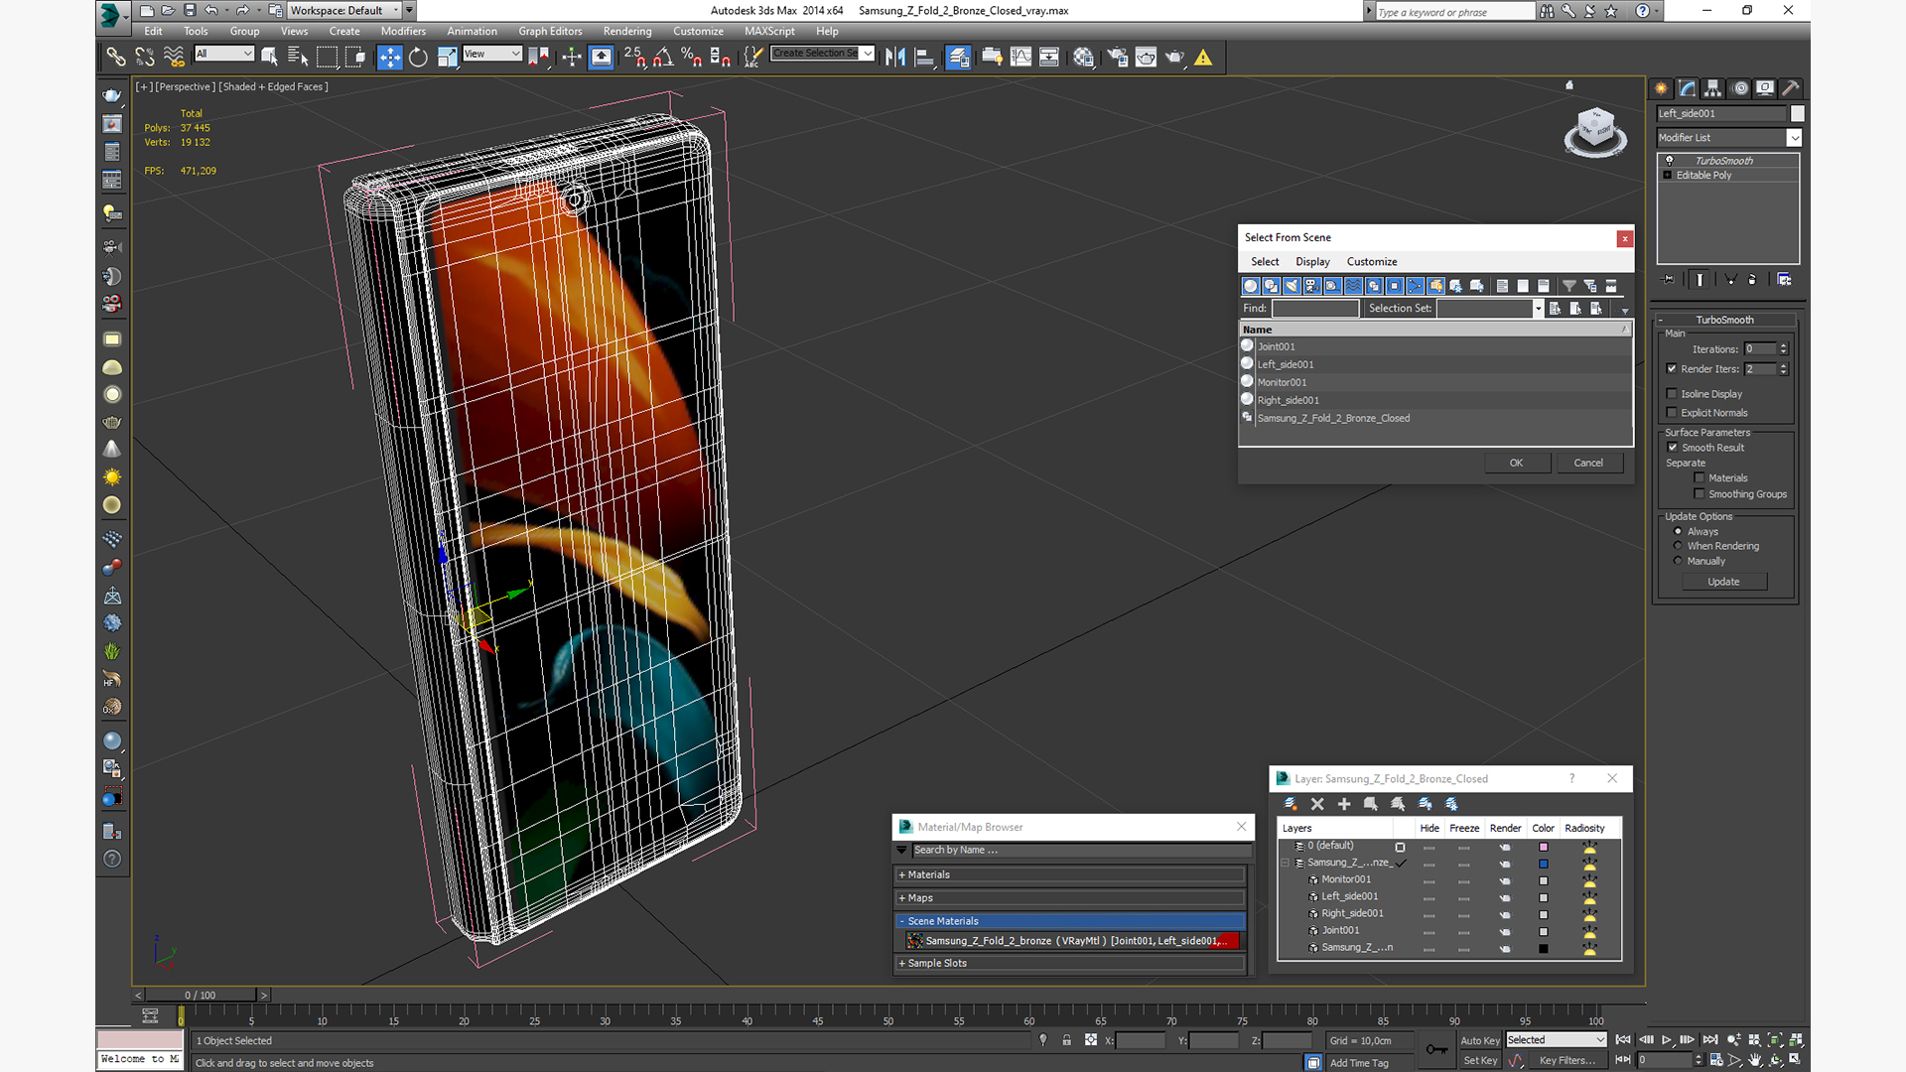Click Display Lights filter in Select From Scene
This screenshot has width=1906, height=1072.
point(1292,286)
